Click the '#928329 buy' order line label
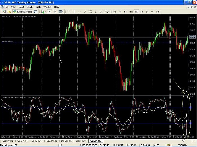This screenshot has width=197, height=147. click(x=7, y=42)
